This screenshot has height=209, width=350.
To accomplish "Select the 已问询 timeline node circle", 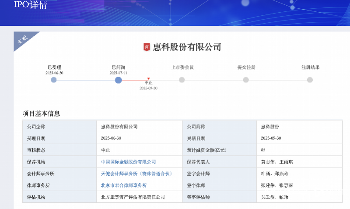I will [118, 80].
